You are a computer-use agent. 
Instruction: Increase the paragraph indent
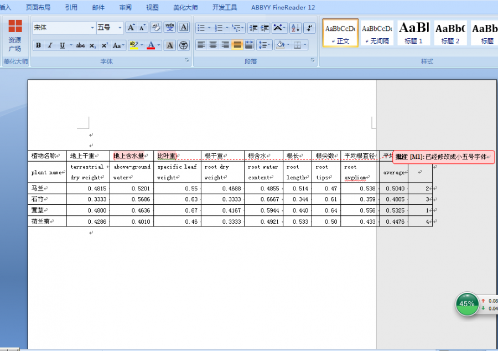point(265,28)
